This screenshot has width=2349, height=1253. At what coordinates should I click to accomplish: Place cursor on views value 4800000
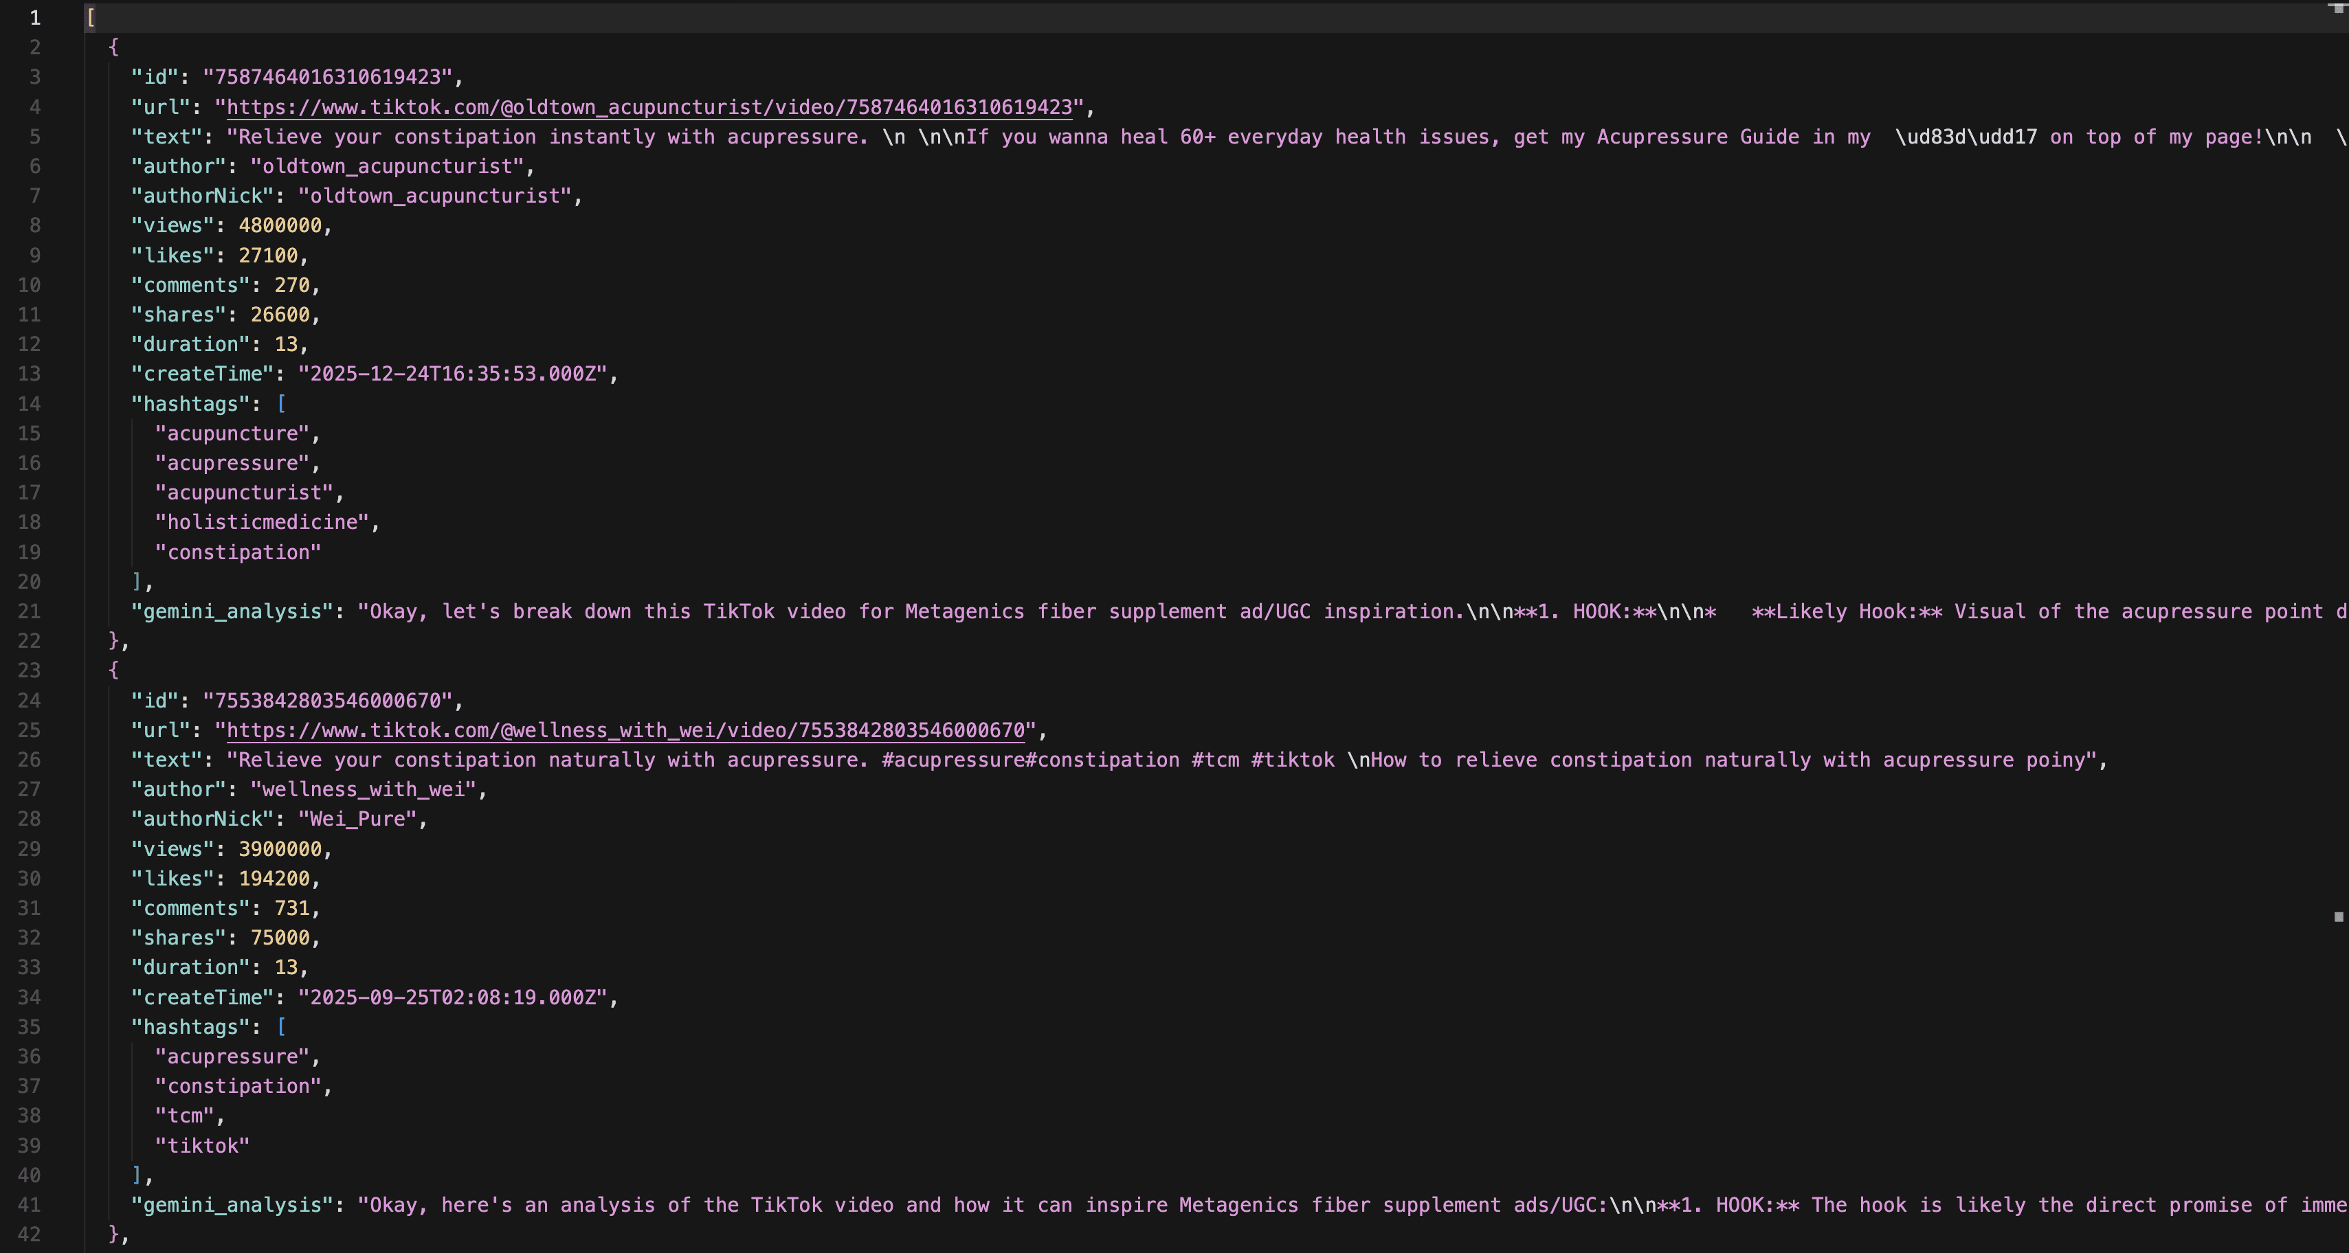click(x=280, y=226)
